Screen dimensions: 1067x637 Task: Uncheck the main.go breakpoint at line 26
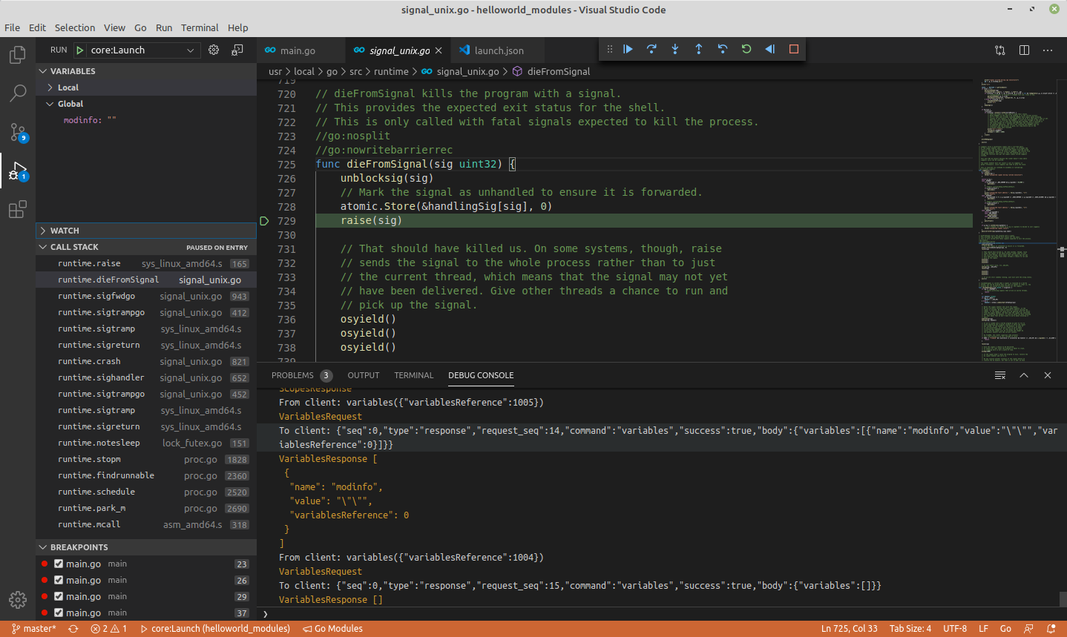click(x=59, y=581)
